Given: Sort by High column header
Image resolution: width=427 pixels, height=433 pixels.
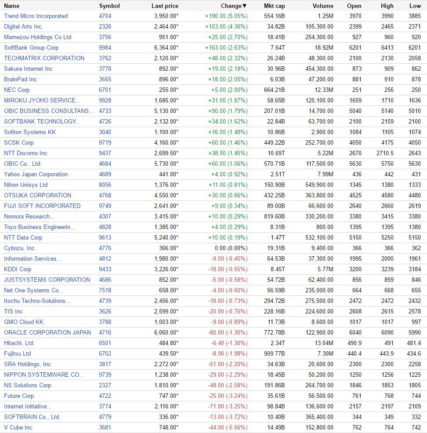Looking at the screenshot, I should pos(387,6).
